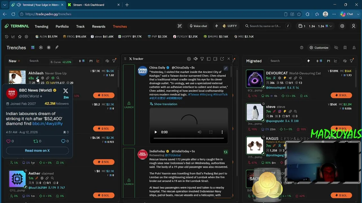Dock X Tracker panel to left side
Image resolution: width=362 pixels, height=203 pixels.
(209, 59)
